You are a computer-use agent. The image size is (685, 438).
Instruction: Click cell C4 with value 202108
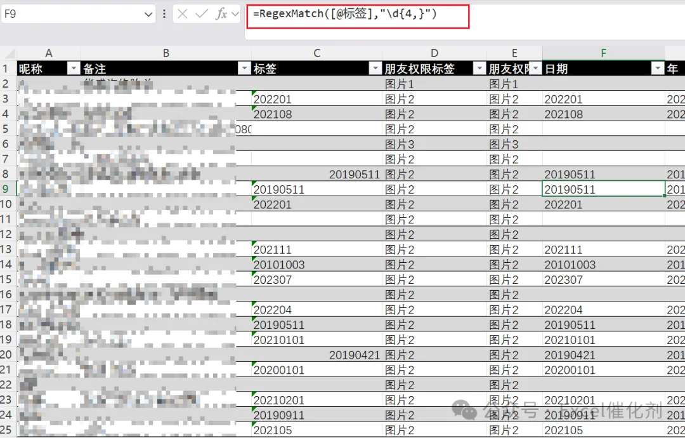[x=316, y=114]
